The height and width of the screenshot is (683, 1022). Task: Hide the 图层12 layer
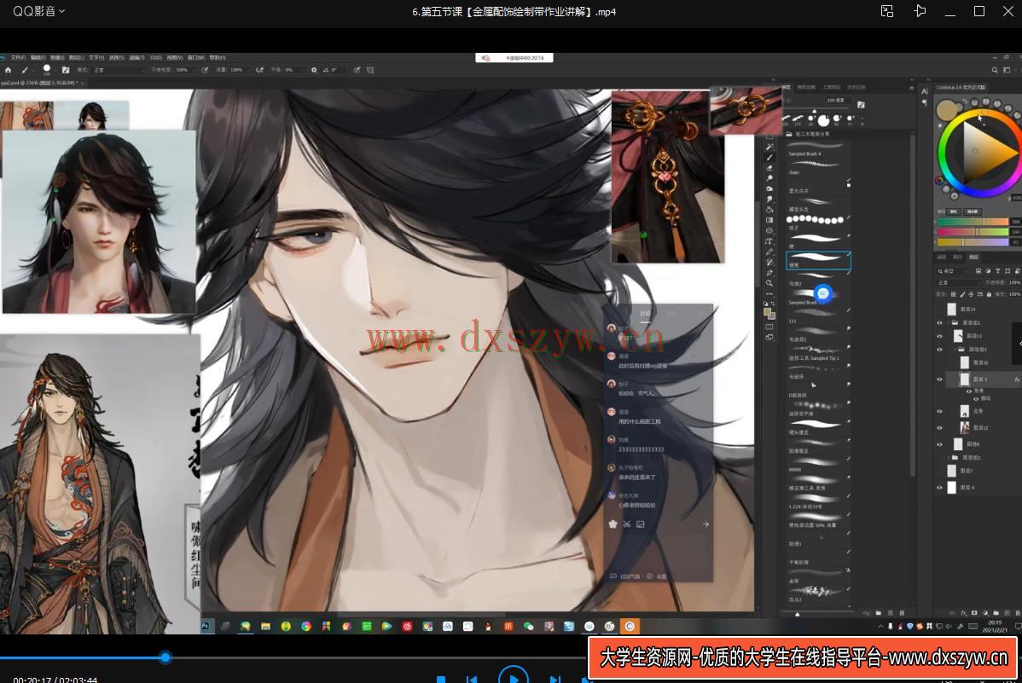tap(940, 428)
